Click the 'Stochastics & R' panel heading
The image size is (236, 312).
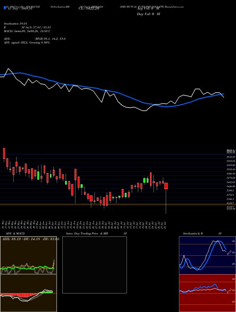193,234
